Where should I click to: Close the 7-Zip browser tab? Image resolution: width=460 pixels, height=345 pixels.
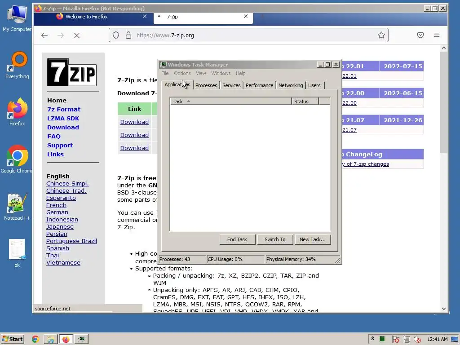pyautogui.click(x=246, y=17)
